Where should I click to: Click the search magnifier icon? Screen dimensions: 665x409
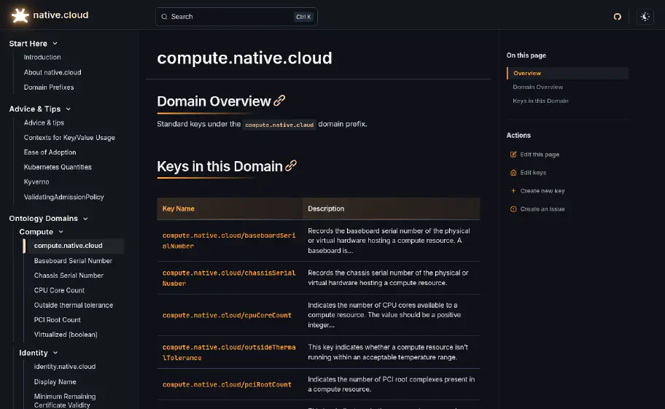coord(164,17)
